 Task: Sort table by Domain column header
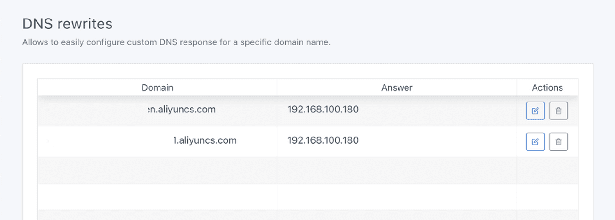click(157, 87)
